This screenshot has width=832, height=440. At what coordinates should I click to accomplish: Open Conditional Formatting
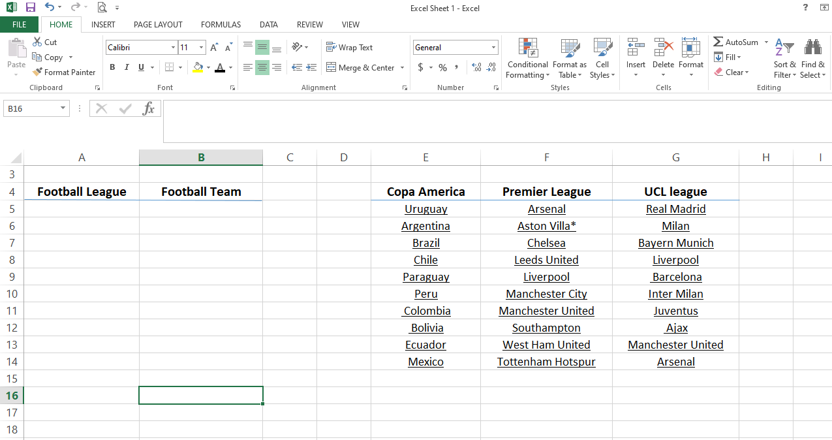click(x=527, y=58)
